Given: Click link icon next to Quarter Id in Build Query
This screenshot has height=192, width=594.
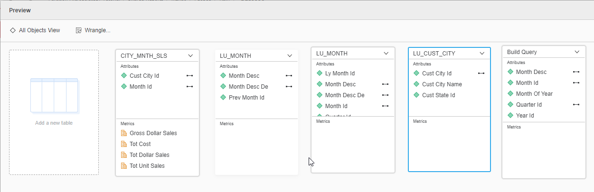Looking at the screenshot, I should [x=576, y=105].
